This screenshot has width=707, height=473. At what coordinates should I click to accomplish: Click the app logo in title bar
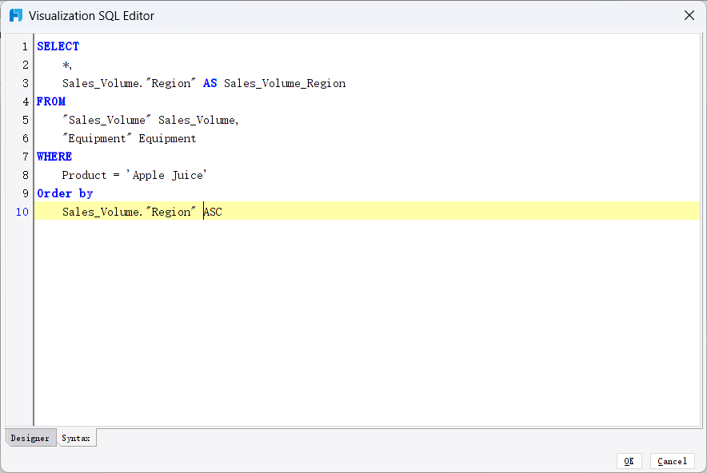point(16,15)
